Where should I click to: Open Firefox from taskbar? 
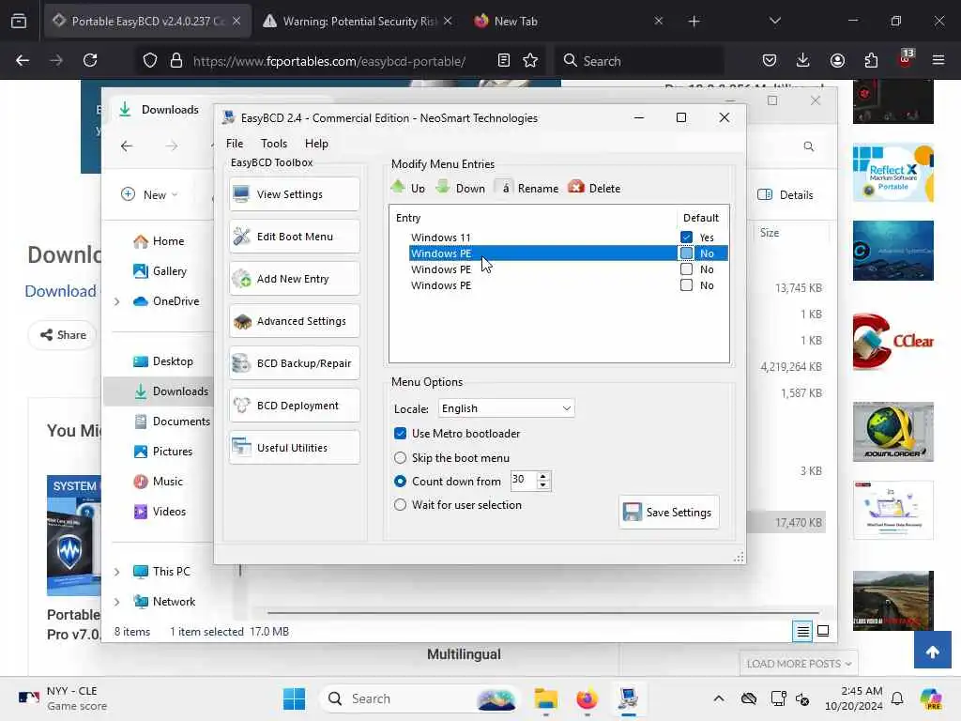tap(587, 698)
